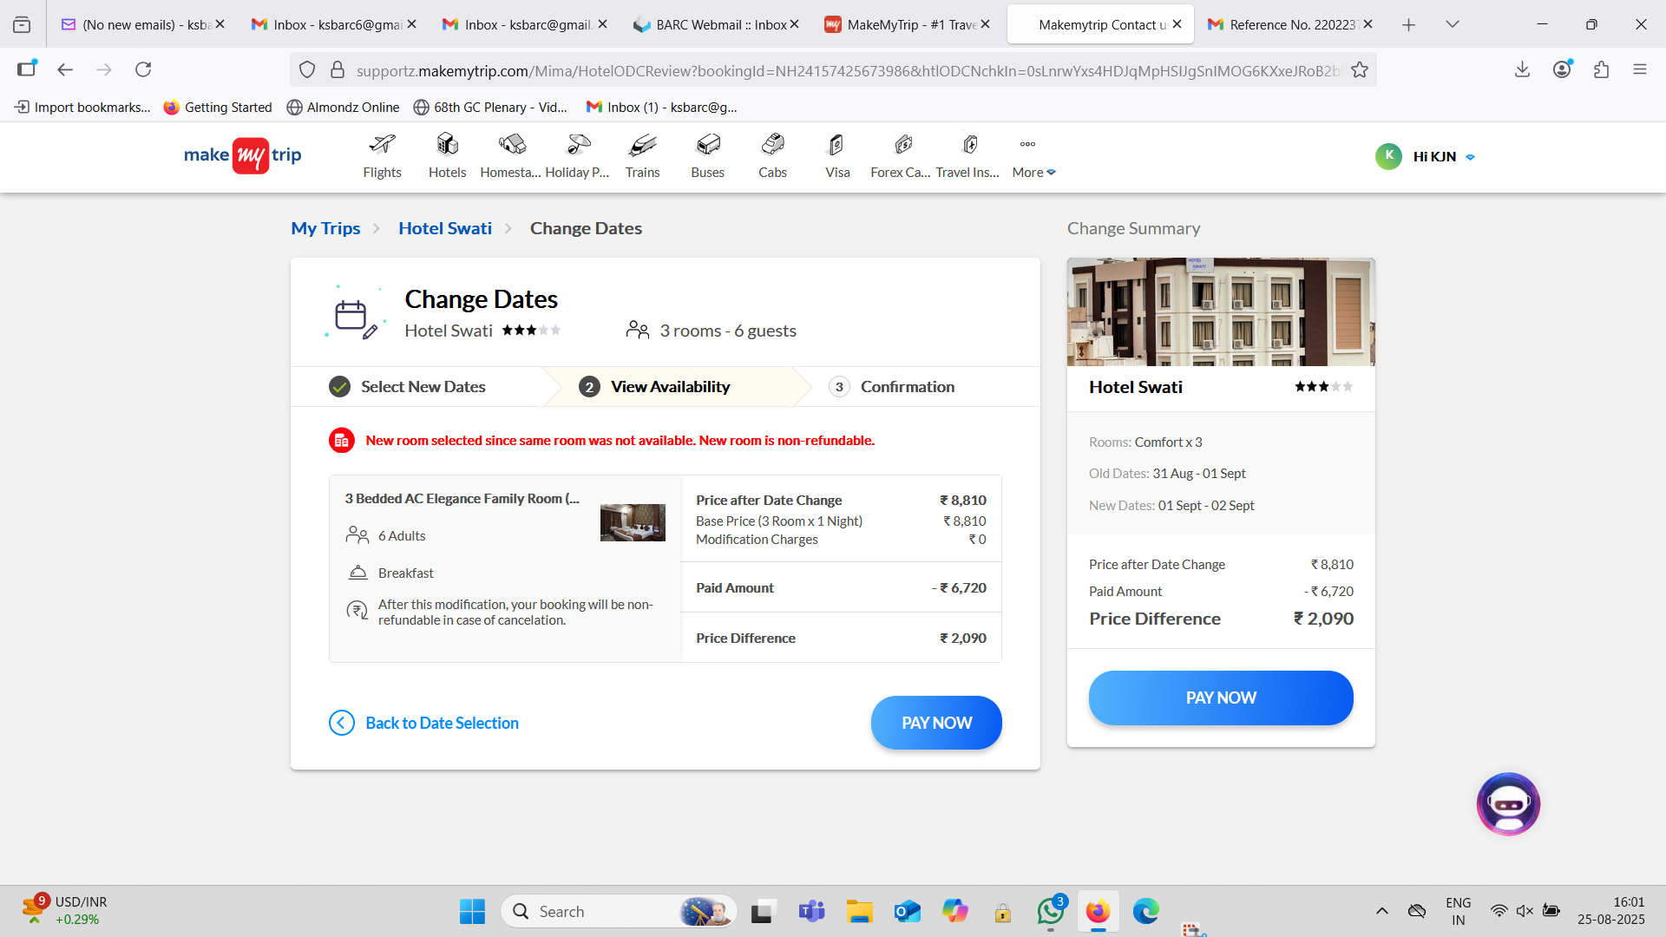
Task: Open the chatbot assistant icon
Action: click(x=1508, y=804)
